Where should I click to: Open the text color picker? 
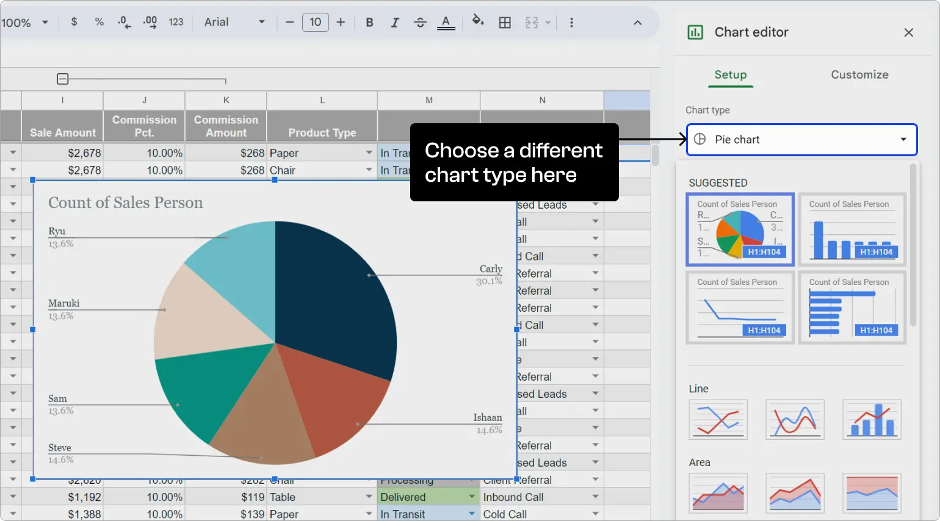click(446, 23)
